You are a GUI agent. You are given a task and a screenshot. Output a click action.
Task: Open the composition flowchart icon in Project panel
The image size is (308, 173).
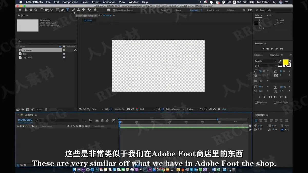coord(75,50)
